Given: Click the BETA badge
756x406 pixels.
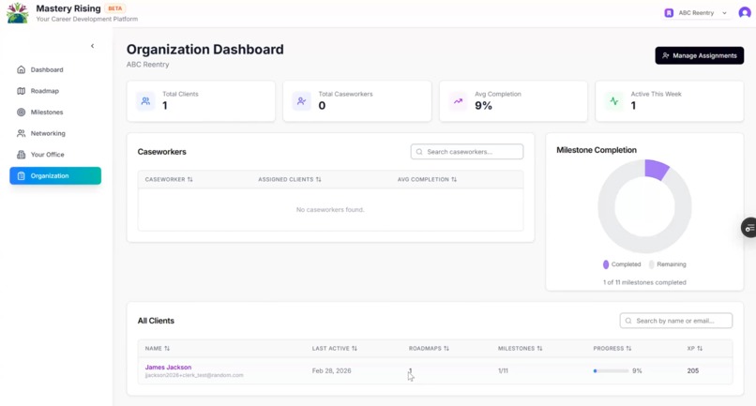Looking at the screenshot, I should pyautogui.click(x=114, y=8).
